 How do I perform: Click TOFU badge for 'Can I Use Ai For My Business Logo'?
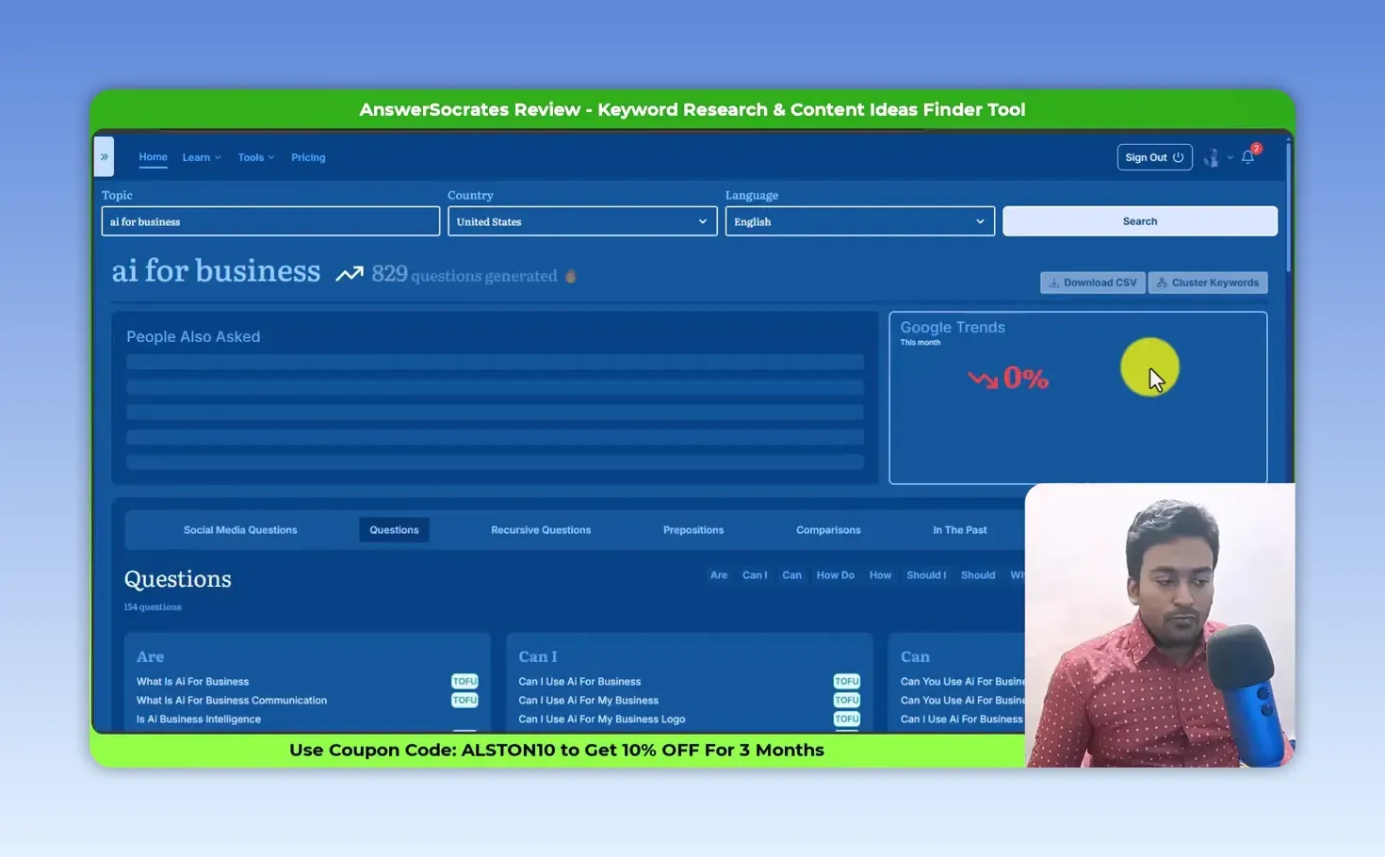pyautogui.click(x=846, y=720)
